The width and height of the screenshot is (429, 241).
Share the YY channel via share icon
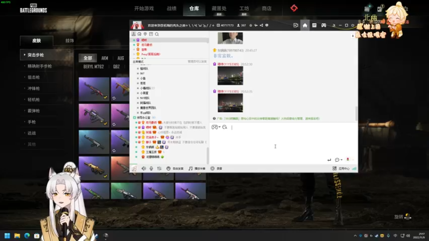click(261, 25)
